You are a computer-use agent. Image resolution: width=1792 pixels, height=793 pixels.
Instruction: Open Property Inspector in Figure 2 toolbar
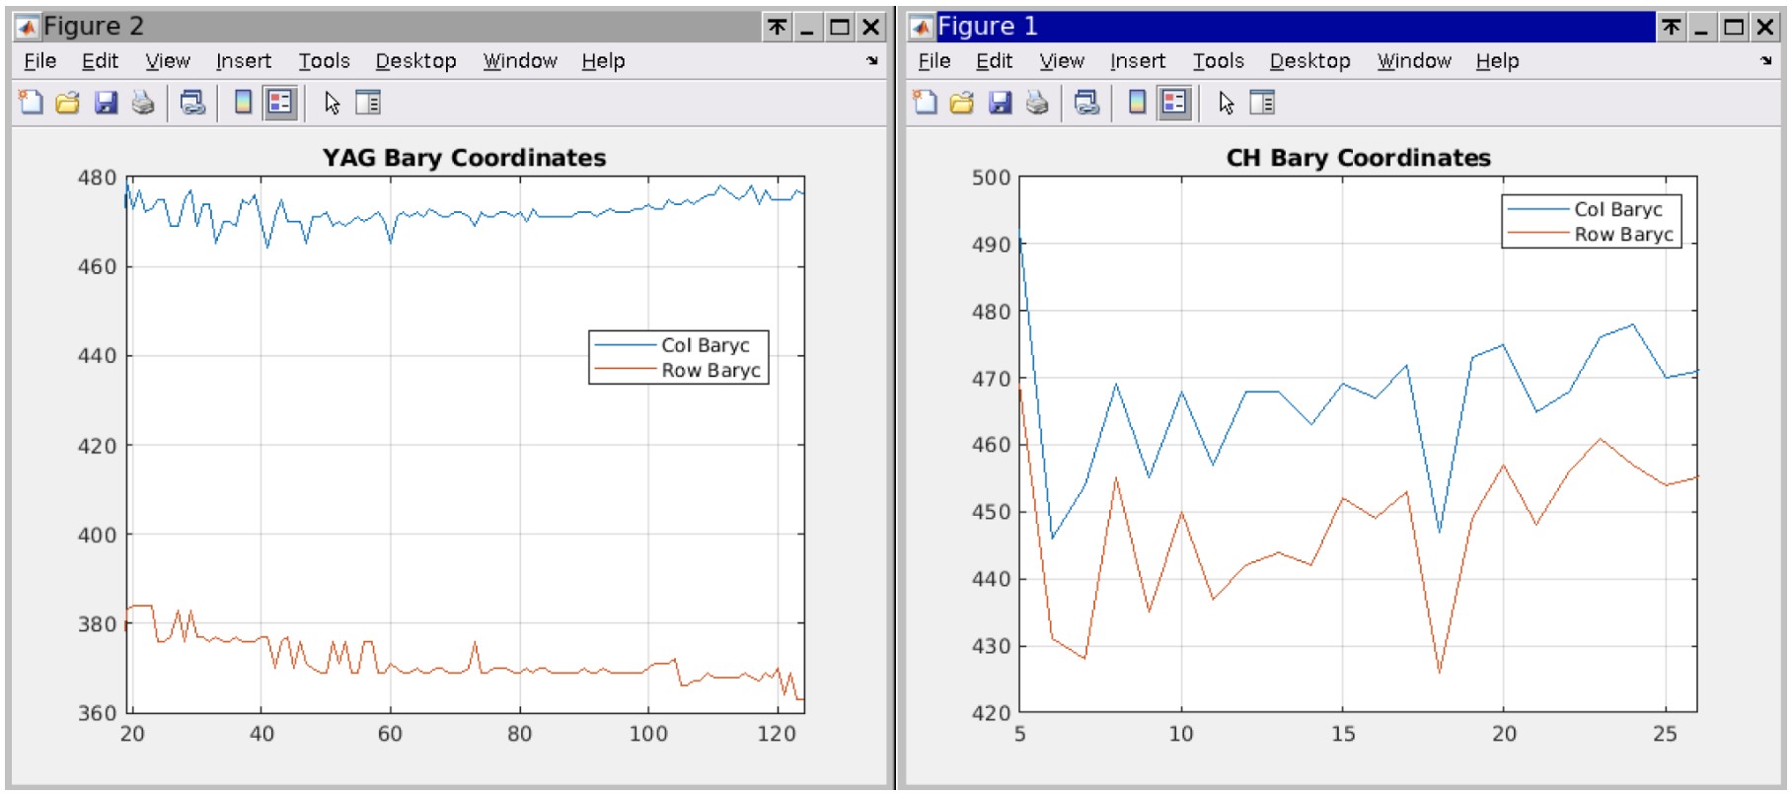point(368,103)
